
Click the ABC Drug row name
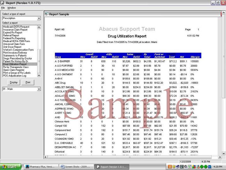(60, 83)
